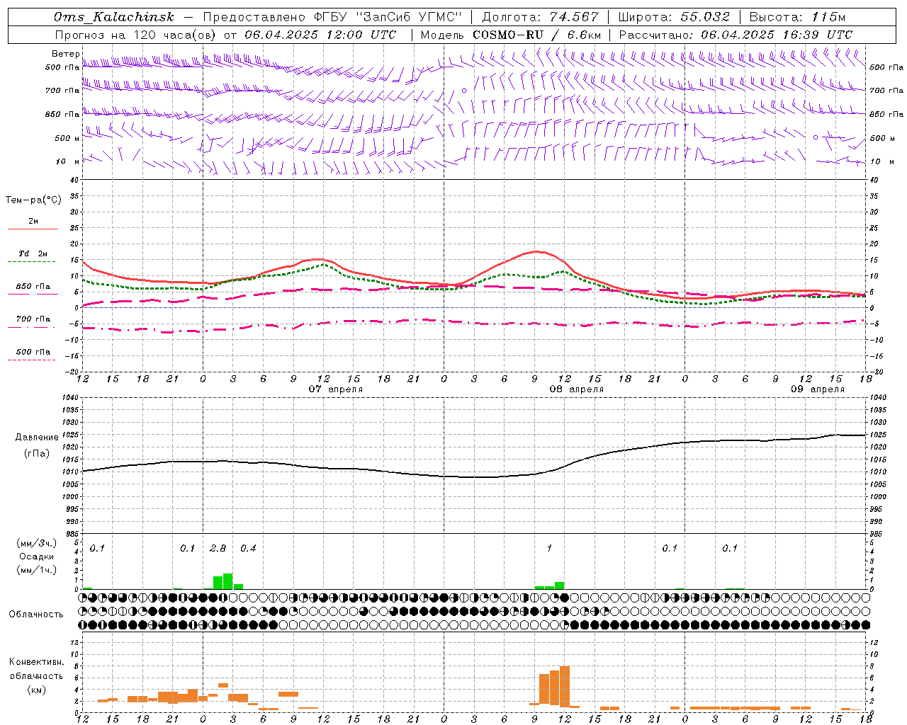The image size is (907, 725).
Task: Click the 'Осадки' precipitation panel label
Action: click(37, 556)
